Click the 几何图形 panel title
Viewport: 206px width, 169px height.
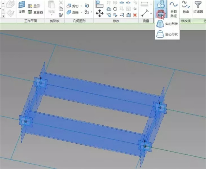tap(79, 21)
